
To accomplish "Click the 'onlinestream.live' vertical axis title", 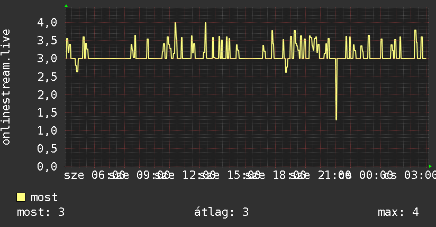I will pos(6,87).
